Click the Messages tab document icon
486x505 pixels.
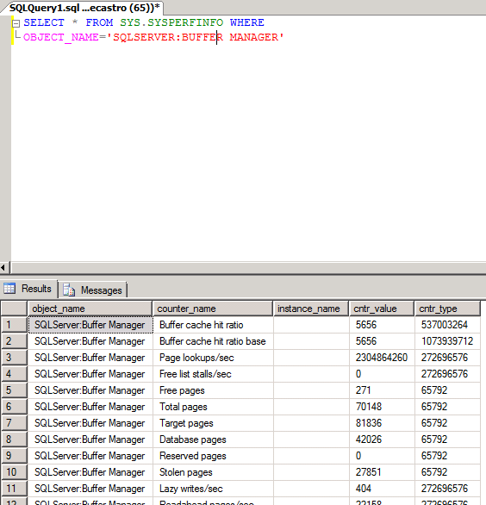69,290
